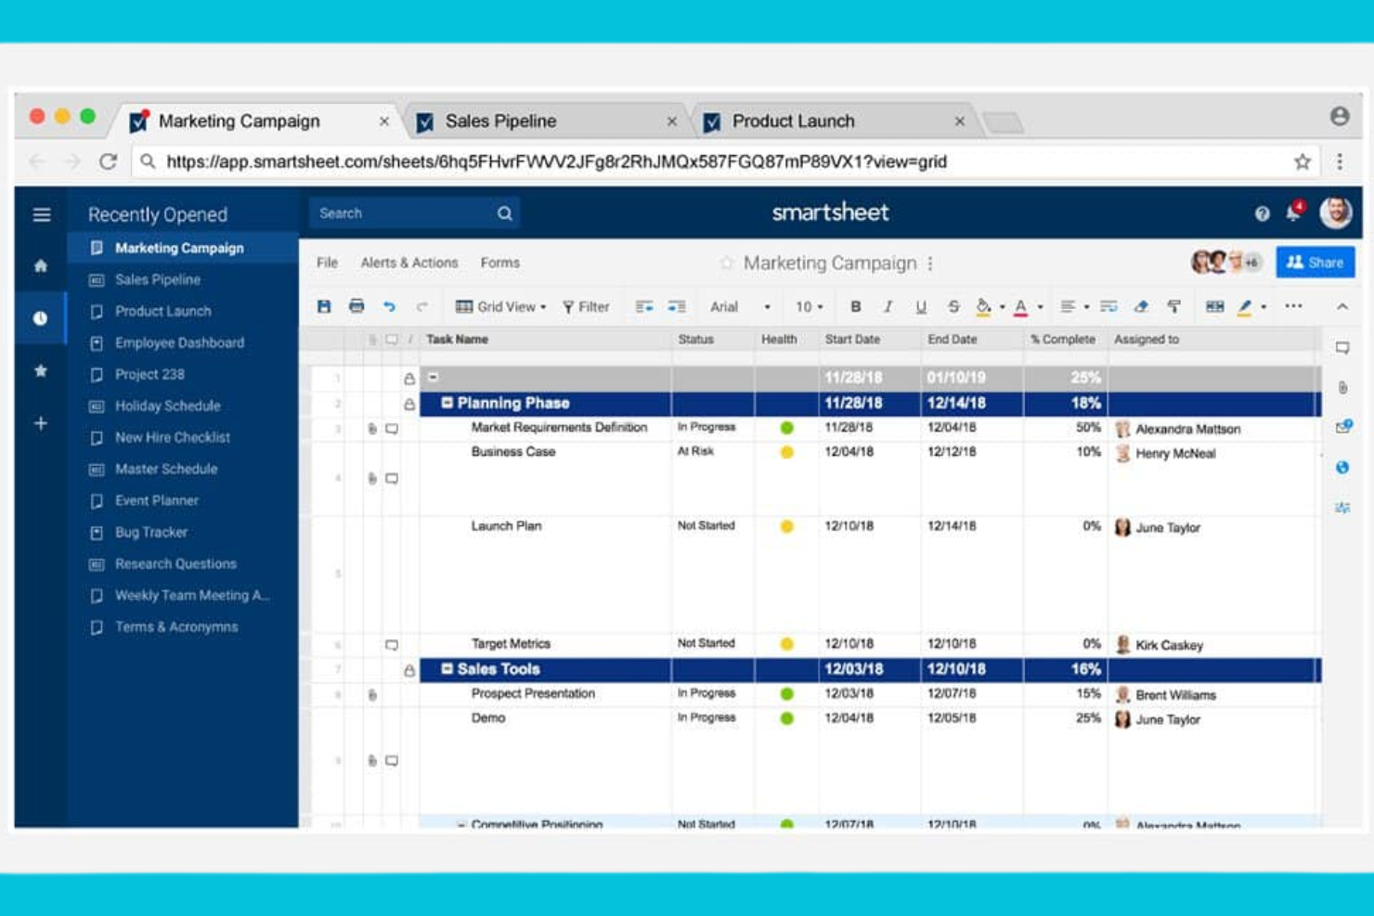This screenshot has height=916, width=1374.
Task: Open the font color picker
Action: point(1020,305)
